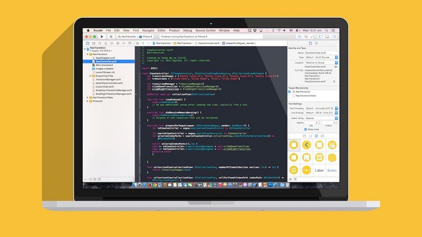422x237 pixels.
Task: Select the Collection View grid object
Action: tap(294, 170)
